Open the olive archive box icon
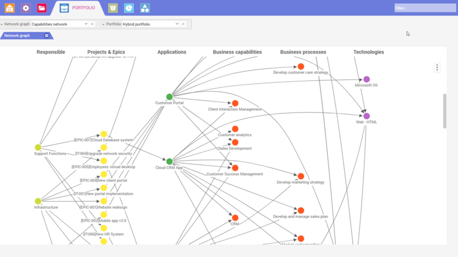458x257 pixels. 113,8
